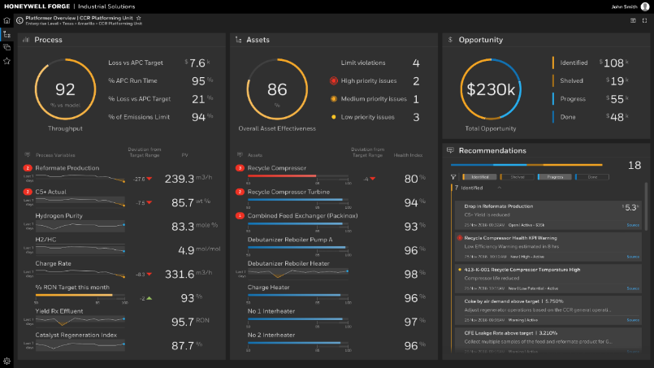Toggle the Identified filter chip

pos(479,176)
